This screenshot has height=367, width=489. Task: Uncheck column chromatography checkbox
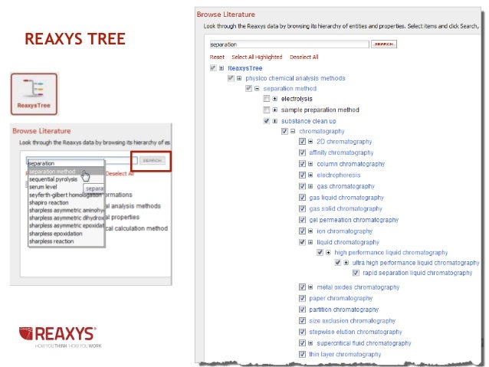(x=302, y=164)
